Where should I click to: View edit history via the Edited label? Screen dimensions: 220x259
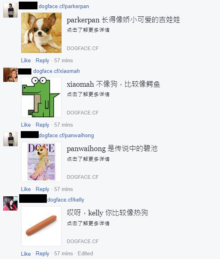(85, 254)
